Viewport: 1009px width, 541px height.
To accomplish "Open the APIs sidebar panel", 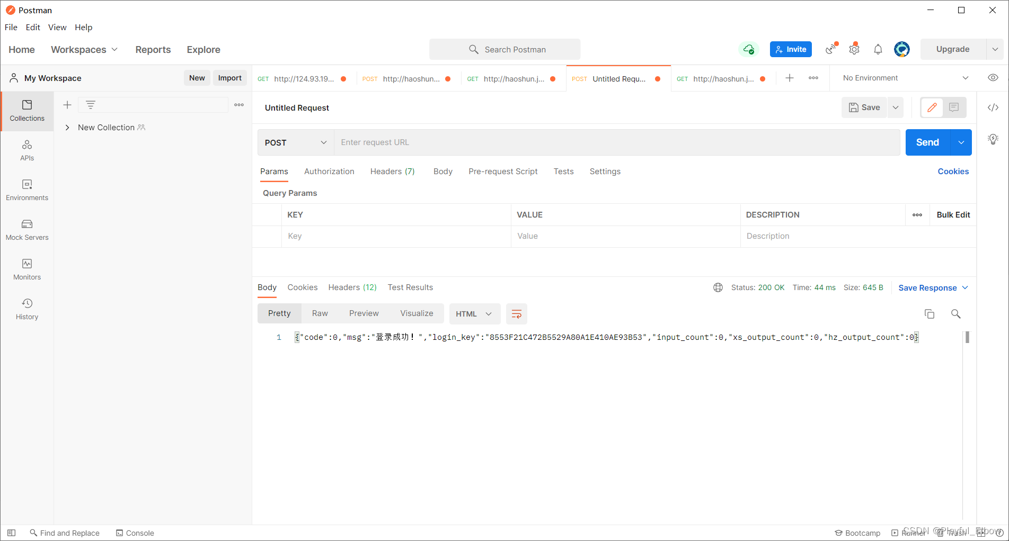I will (x=27, y=151).
